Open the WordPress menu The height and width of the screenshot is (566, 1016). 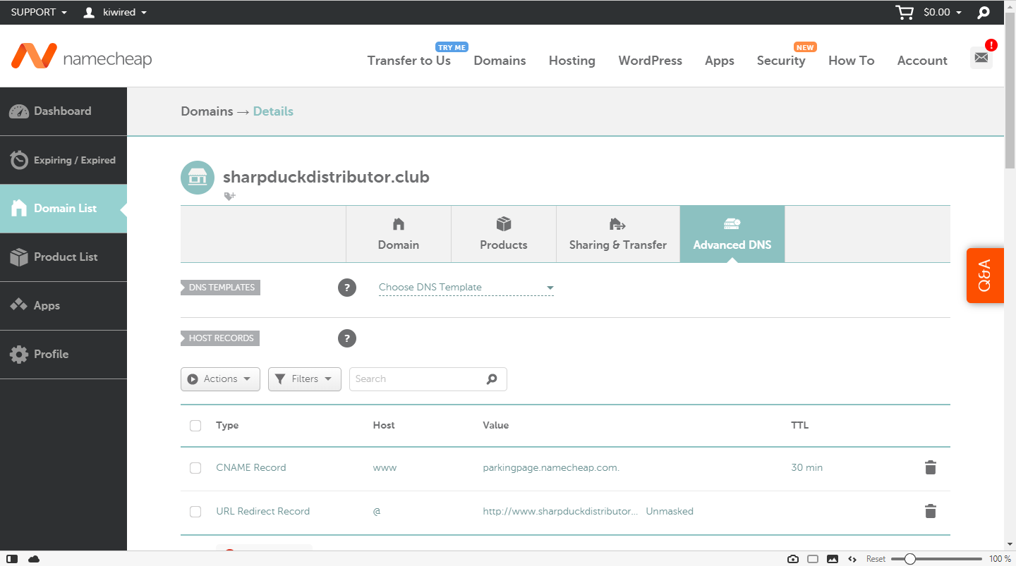(651, 61)
